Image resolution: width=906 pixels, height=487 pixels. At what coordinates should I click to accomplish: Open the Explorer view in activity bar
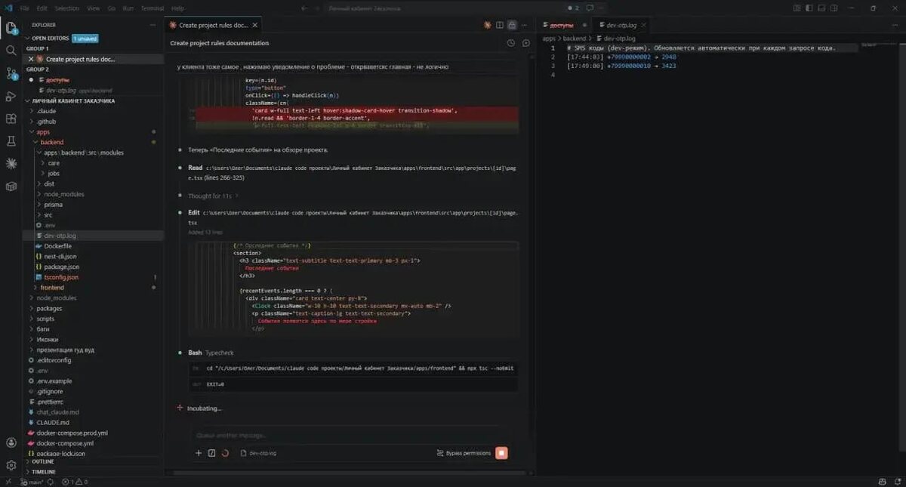[11, 29]
